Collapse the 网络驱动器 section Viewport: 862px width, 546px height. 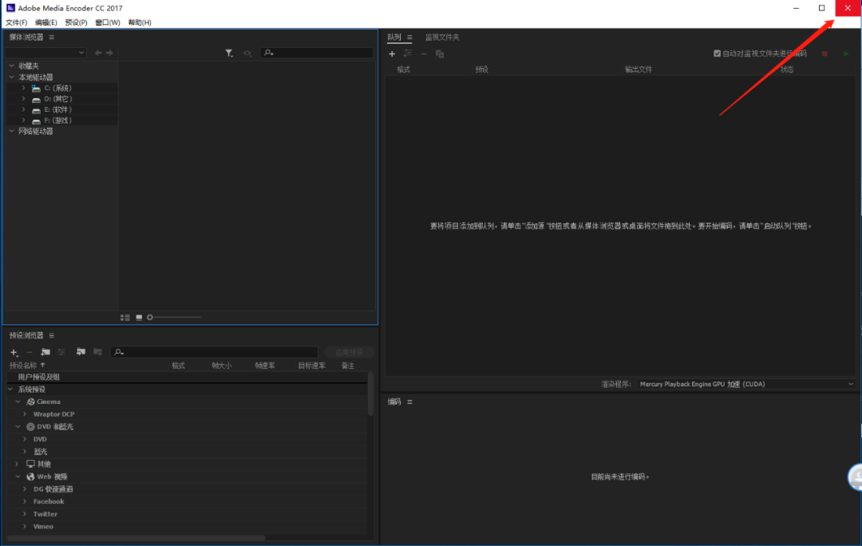click(11, 132)
